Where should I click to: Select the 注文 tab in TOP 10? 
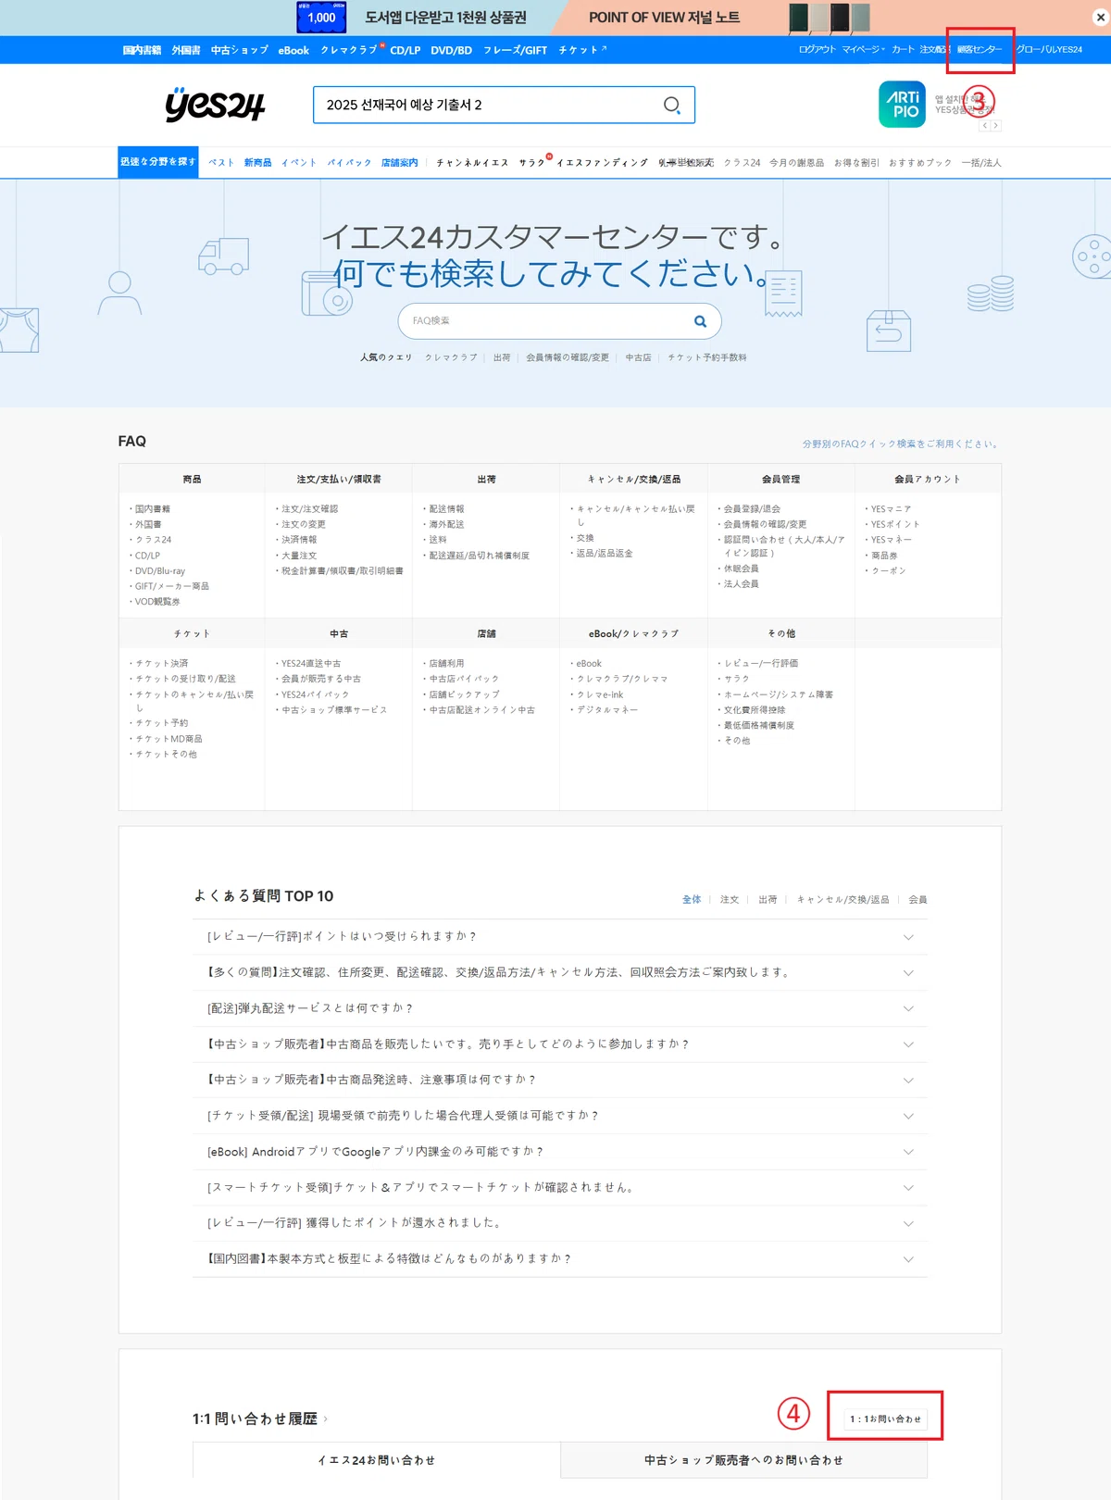point(730,900)
